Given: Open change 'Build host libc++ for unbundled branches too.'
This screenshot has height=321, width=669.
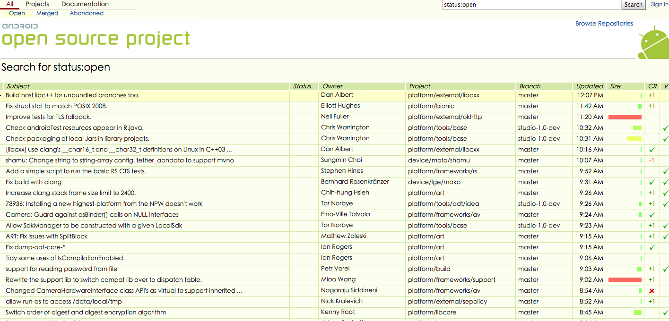Looking at the screenshot, I should (x=72, y=95).
